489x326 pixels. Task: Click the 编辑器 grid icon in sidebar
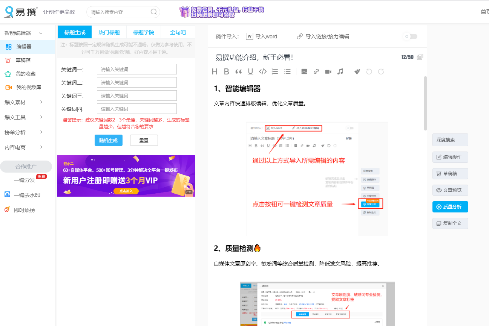9,47
